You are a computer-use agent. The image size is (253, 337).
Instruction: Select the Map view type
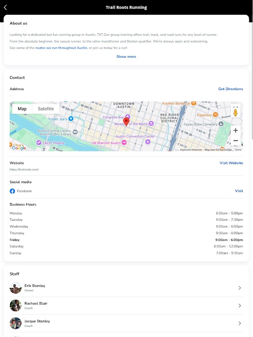[22, 109]
